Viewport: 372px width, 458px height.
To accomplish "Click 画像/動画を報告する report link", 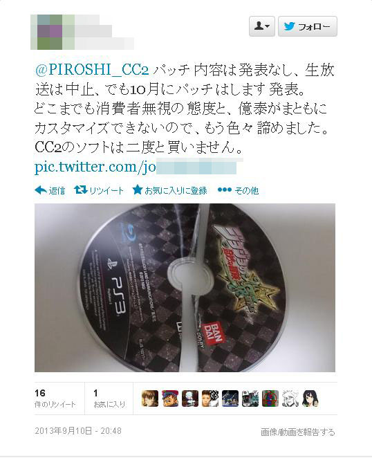I will pos(298,432).
